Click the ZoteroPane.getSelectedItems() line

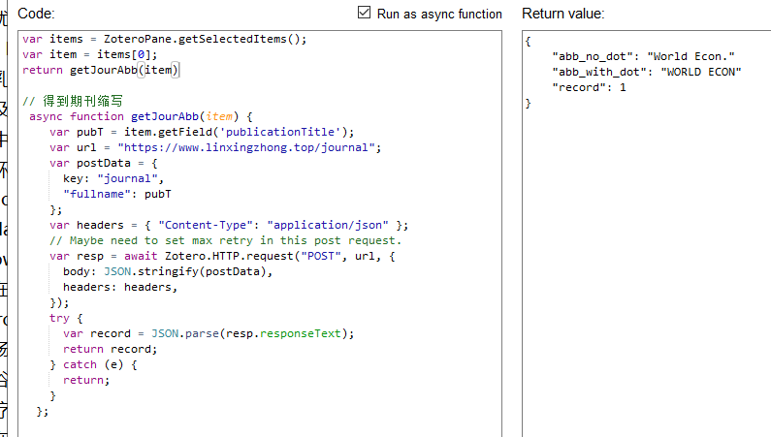tap(164, 40)
